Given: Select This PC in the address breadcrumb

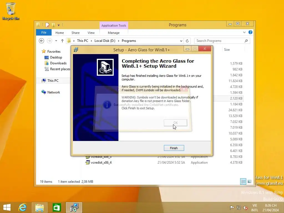Looking at the screenshot, I should (x=82, y=41).
